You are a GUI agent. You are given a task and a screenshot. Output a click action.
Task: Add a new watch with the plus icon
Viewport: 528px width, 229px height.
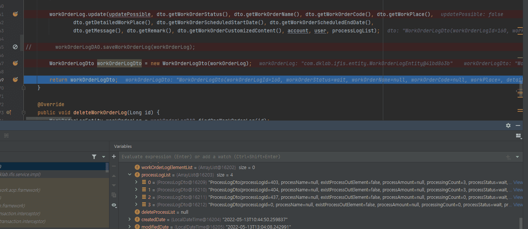[114, 157]
